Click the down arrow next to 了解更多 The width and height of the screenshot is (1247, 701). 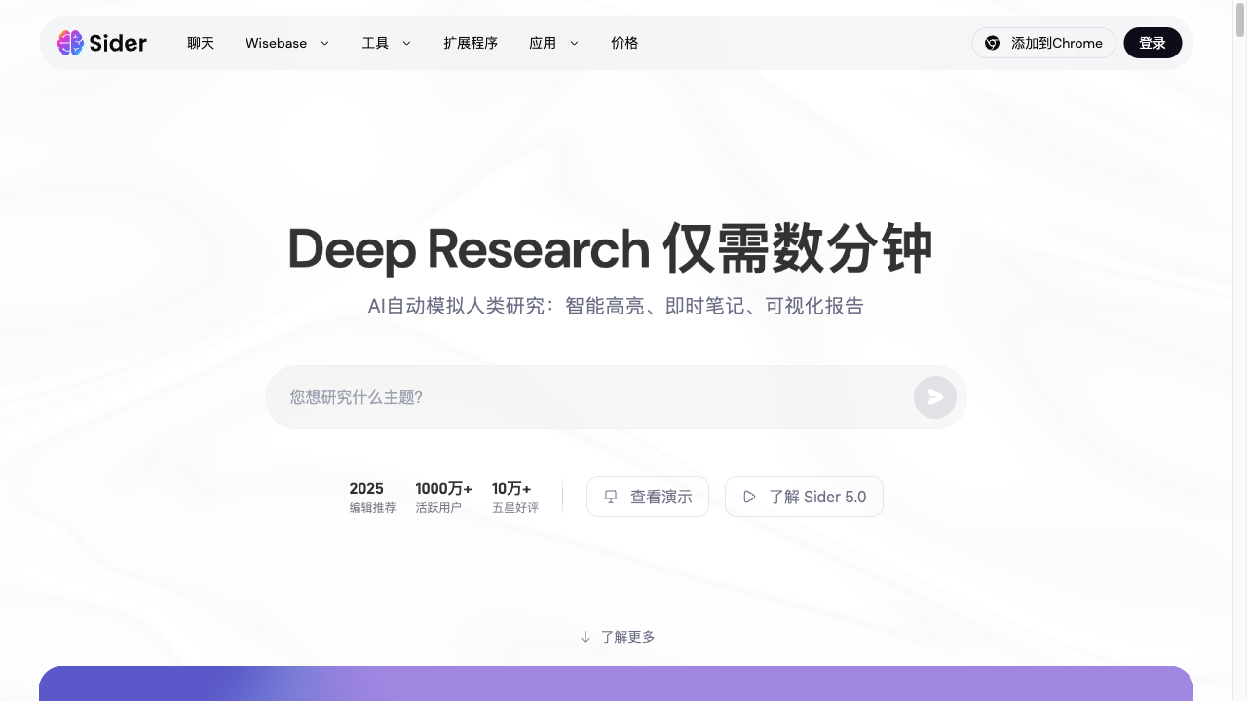coord(586,637)
